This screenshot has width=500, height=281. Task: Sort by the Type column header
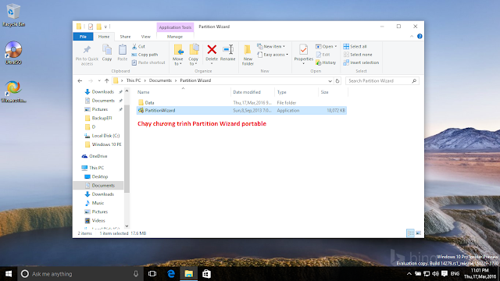click(281, 92)
